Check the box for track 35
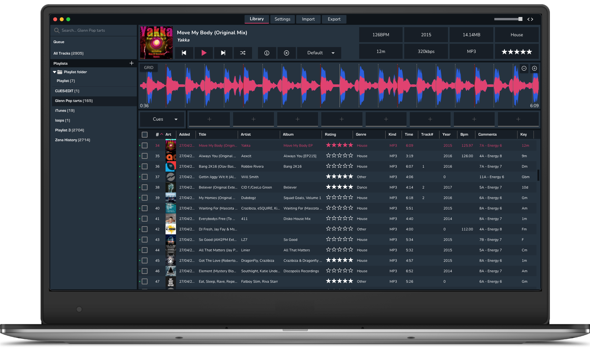The width and height of the screenshot is (590, 353). (145, 156)
